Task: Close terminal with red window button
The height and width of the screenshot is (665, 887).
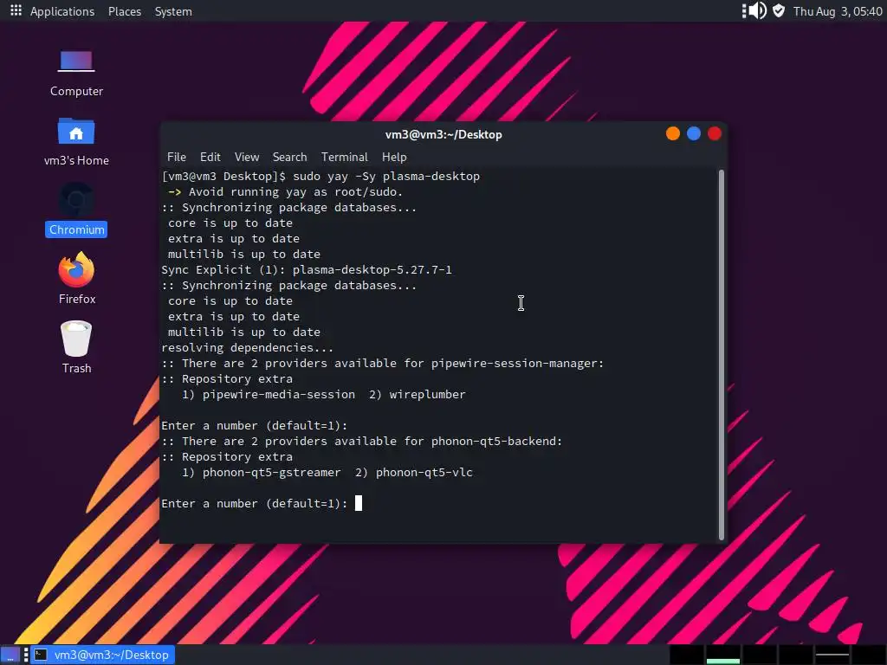Action: (715, 134)
